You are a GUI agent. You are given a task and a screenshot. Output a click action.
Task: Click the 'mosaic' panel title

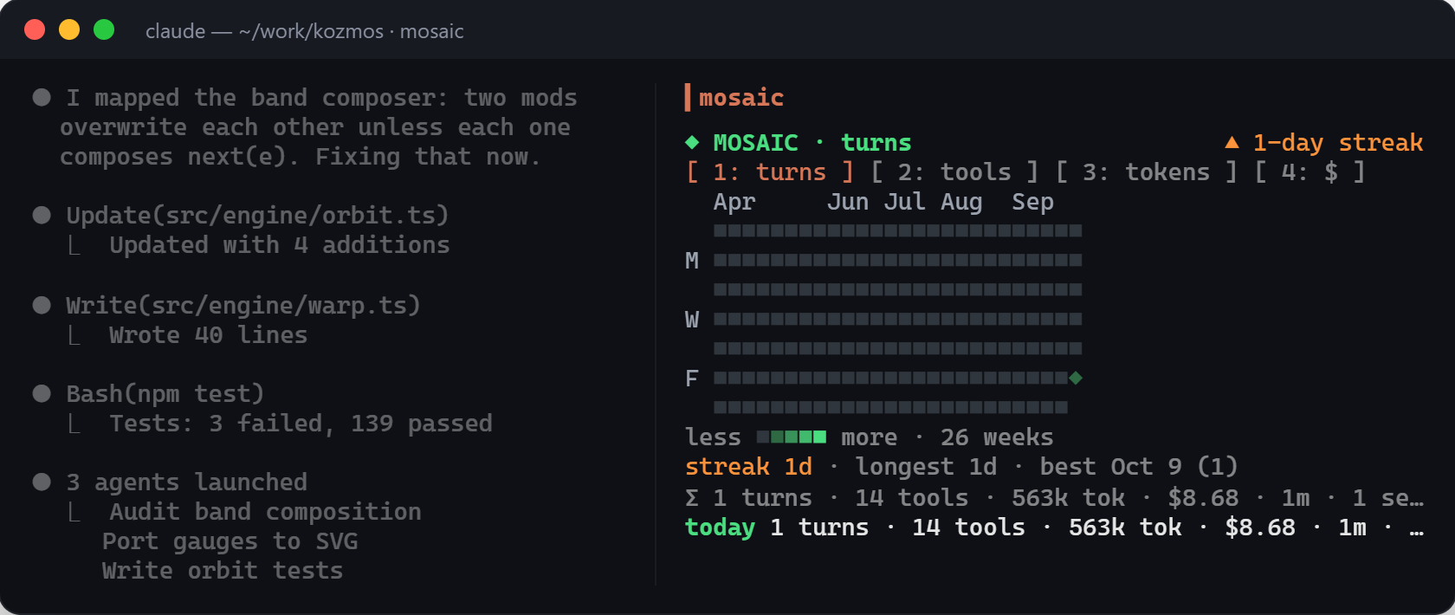click(741, 98)
